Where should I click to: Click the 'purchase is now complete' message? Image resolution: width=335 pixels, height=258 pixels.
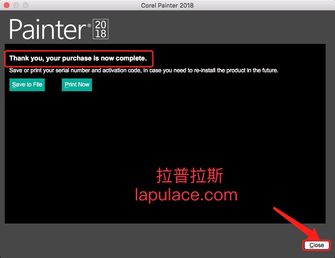(78, 58)
